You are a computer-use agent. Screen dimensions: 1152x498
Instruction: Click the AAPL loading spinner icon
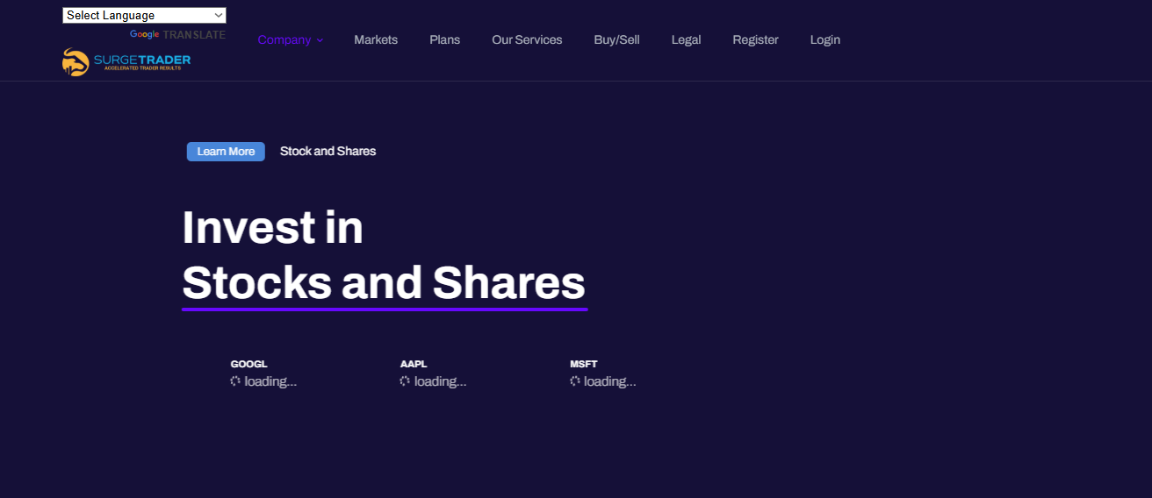405,381
